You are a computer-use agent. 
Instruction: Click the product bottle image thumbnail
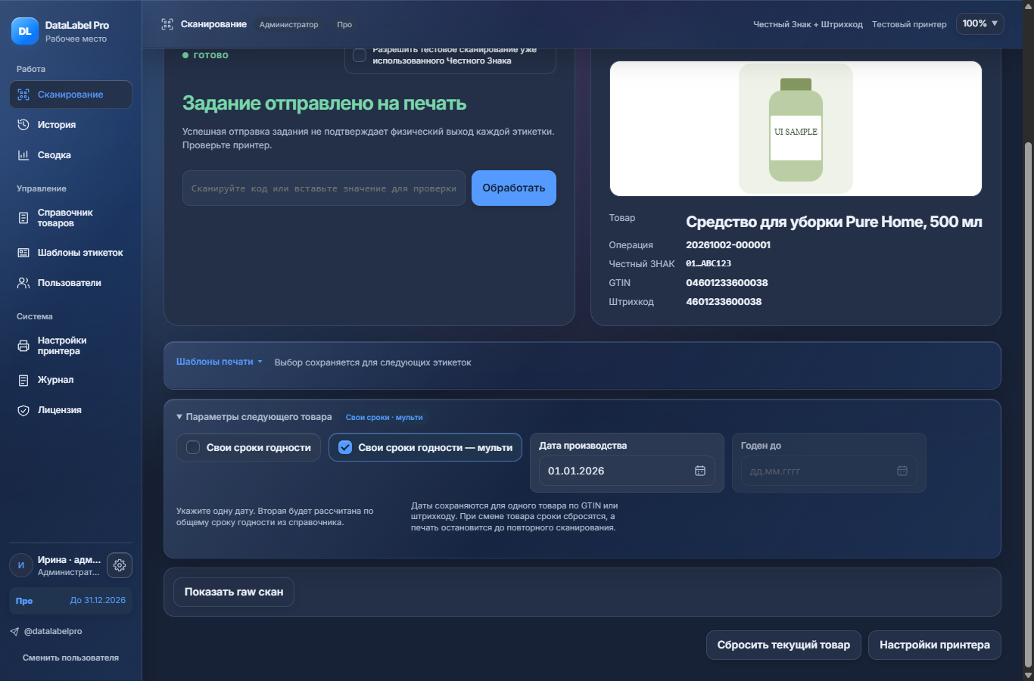[x=796, y=129]
